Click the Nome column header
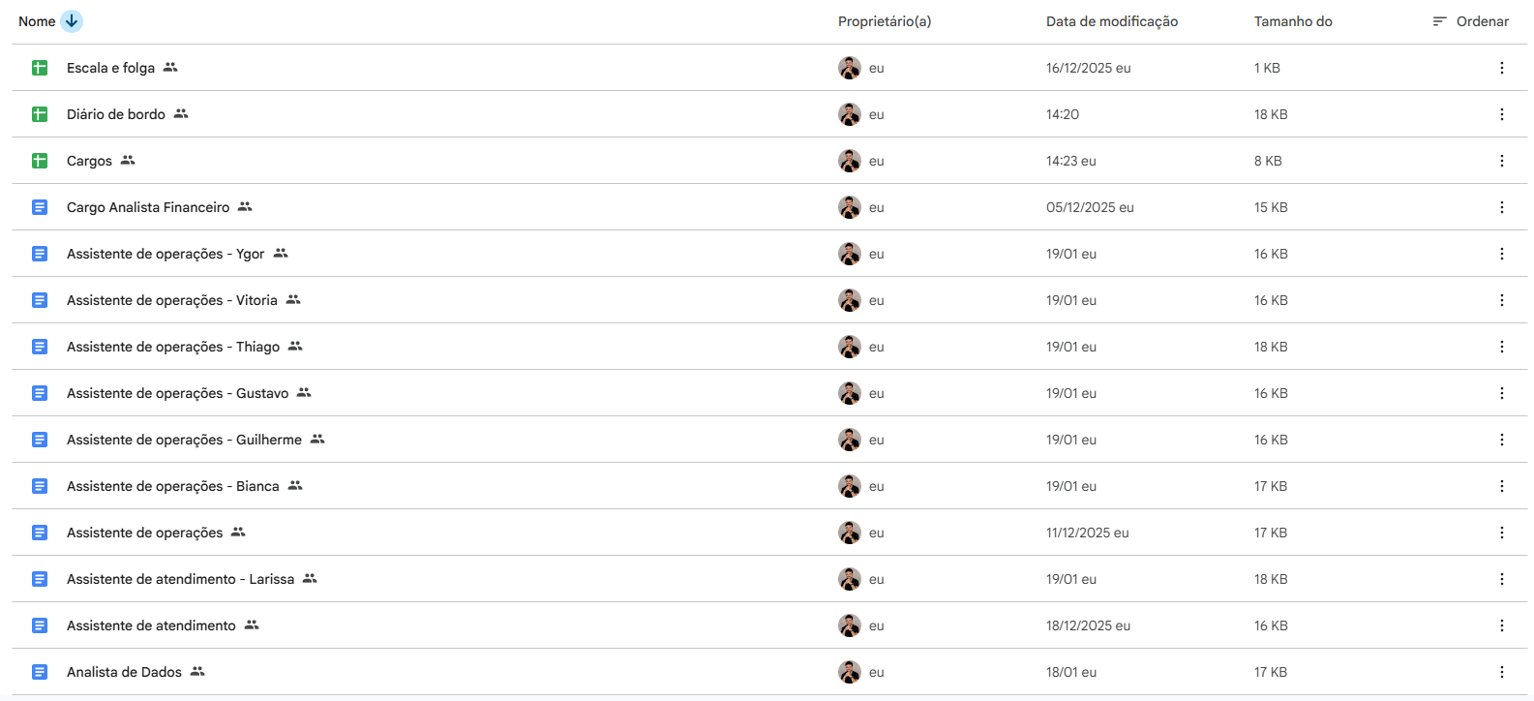 coord(37,21)
